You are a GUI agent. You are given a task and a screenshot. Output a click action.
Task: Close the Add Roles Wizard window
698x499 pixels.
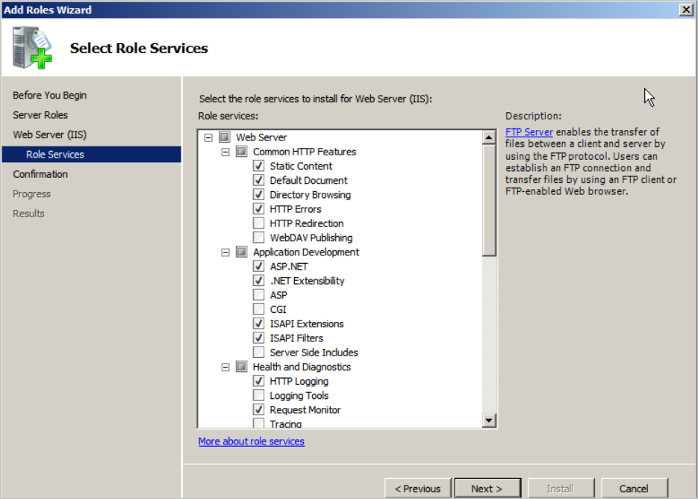tap(686, 10)
